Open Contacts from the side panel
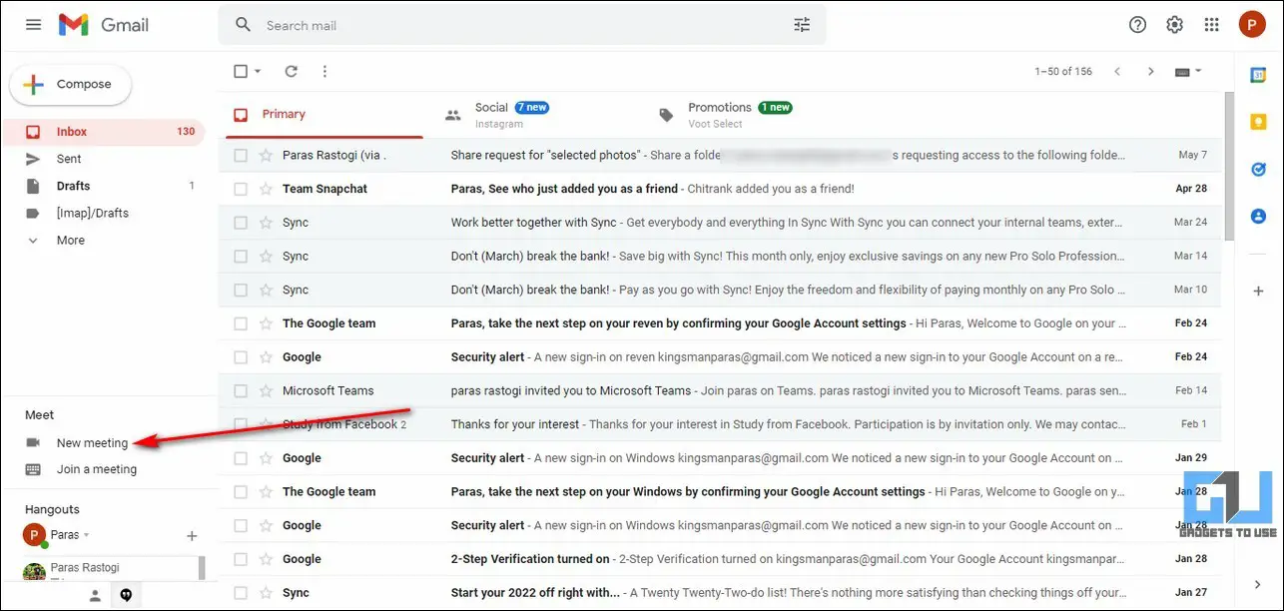The image size is (1284, 611). coord(1258,216)
